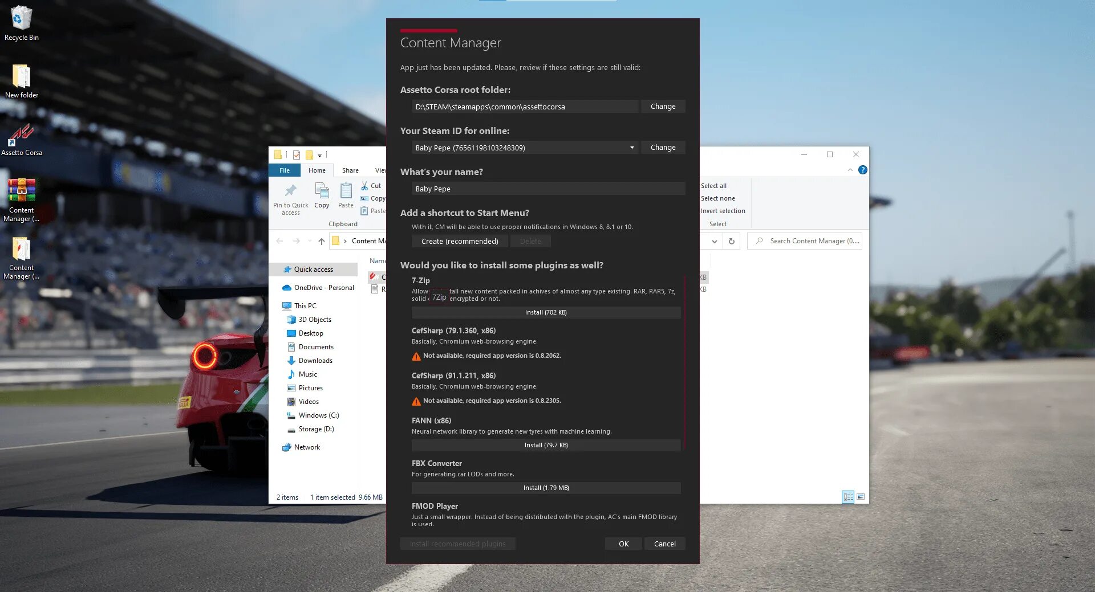Cancel the Content Manager dialog
The height and width of the screenshot is (592, 1095).
click(664, 544)
